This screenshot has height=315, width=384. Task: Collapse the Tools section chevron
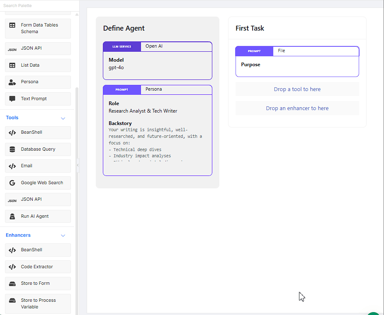point(63,118)
